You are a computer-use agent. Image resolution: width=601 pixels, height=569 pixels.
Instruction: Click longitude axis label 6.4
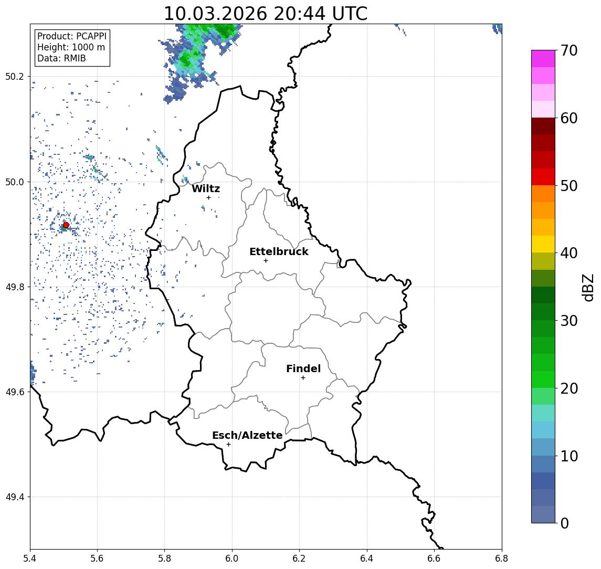click(x=367, y=559)
